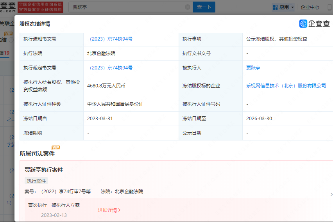Open the 贾跃亭执行案件 case title

pos(44,170)
